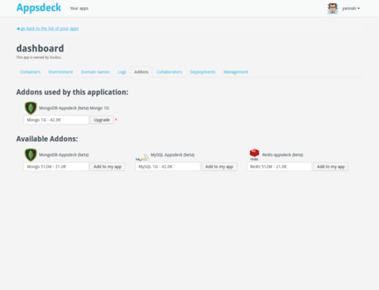
Task: Click the Redis cube icon
Action: click(255, 155)
